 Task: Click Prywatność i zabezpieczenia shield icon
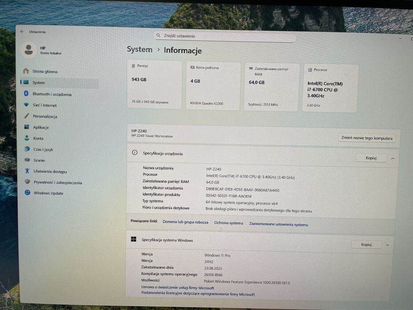27,182
